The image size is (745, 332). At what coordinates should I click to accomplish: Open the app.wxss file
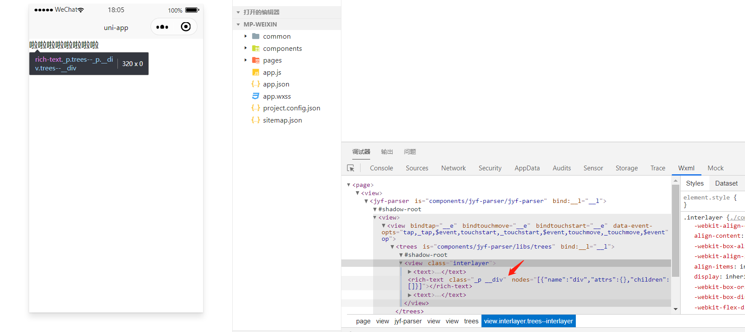(x=277, y=96)
